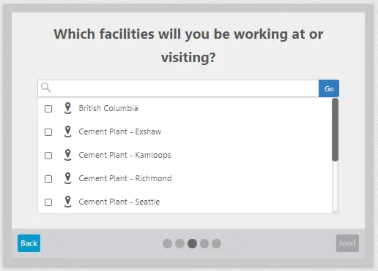Select the Cement Plant - Richmond checkbox

pos(48,179)
